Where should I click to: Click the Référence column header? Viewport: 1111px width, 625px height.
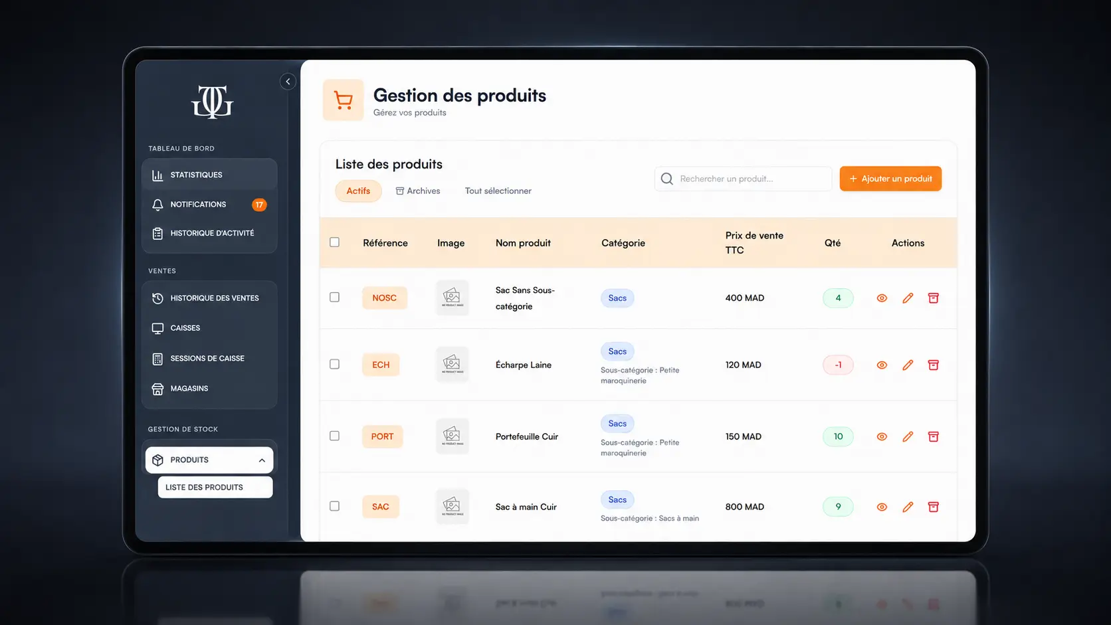[x=385, y=243]
